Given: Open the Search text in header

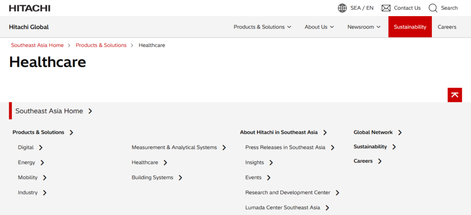Looking at the screenshot, I should tap(449, 8).
